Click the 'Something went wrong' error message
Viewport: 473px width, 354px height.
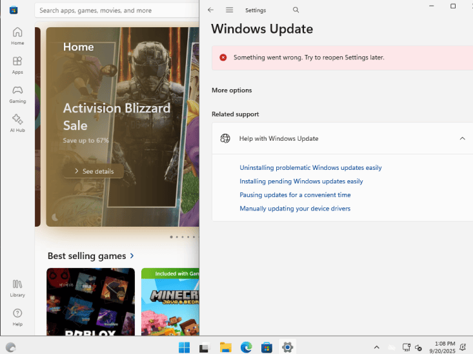click(x=309, y=57)
